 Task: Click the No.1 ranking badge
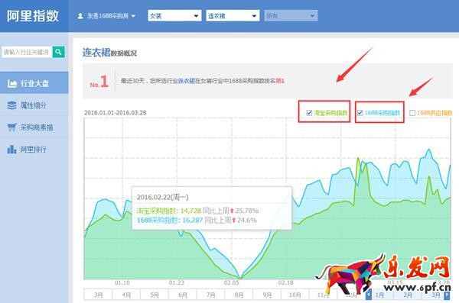99,82
